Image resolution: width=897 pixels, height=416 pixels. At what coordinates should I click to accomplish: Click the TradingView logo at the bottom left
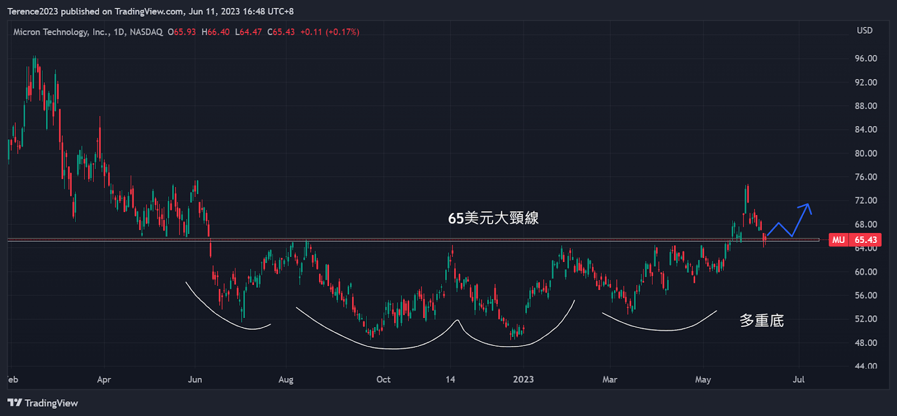click(43, 403)
